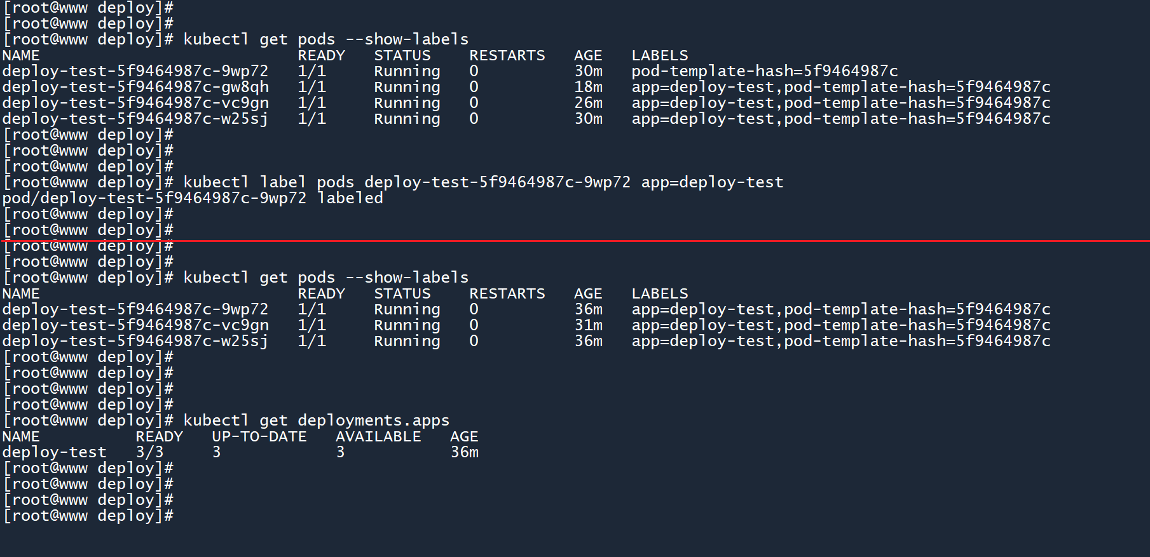Click the 3/3 READY value for deploy-test
Screen dimensions: 1150x557
click(149, 452)
